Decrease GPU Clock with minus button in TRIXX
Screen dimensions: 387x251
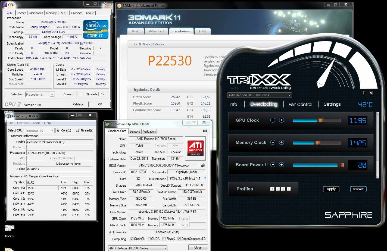point(273,120)
